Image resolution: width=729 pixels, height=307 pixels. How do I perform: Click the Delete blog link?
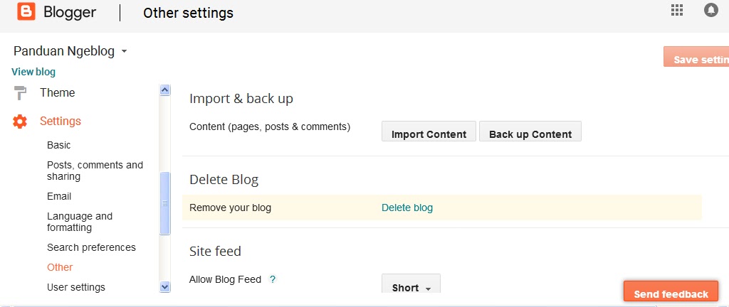pos(407,208)
